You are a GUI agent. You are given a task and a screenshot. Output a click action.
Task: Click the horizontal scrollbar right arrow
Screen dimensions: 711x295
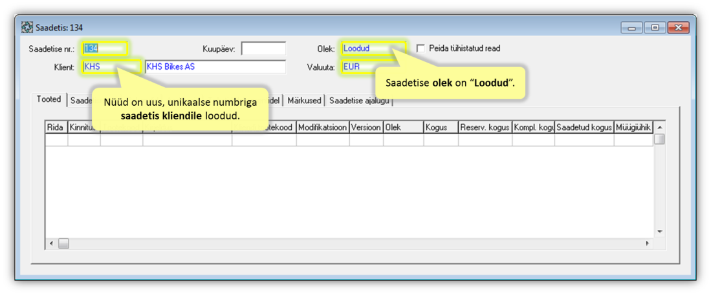point(648,243)
